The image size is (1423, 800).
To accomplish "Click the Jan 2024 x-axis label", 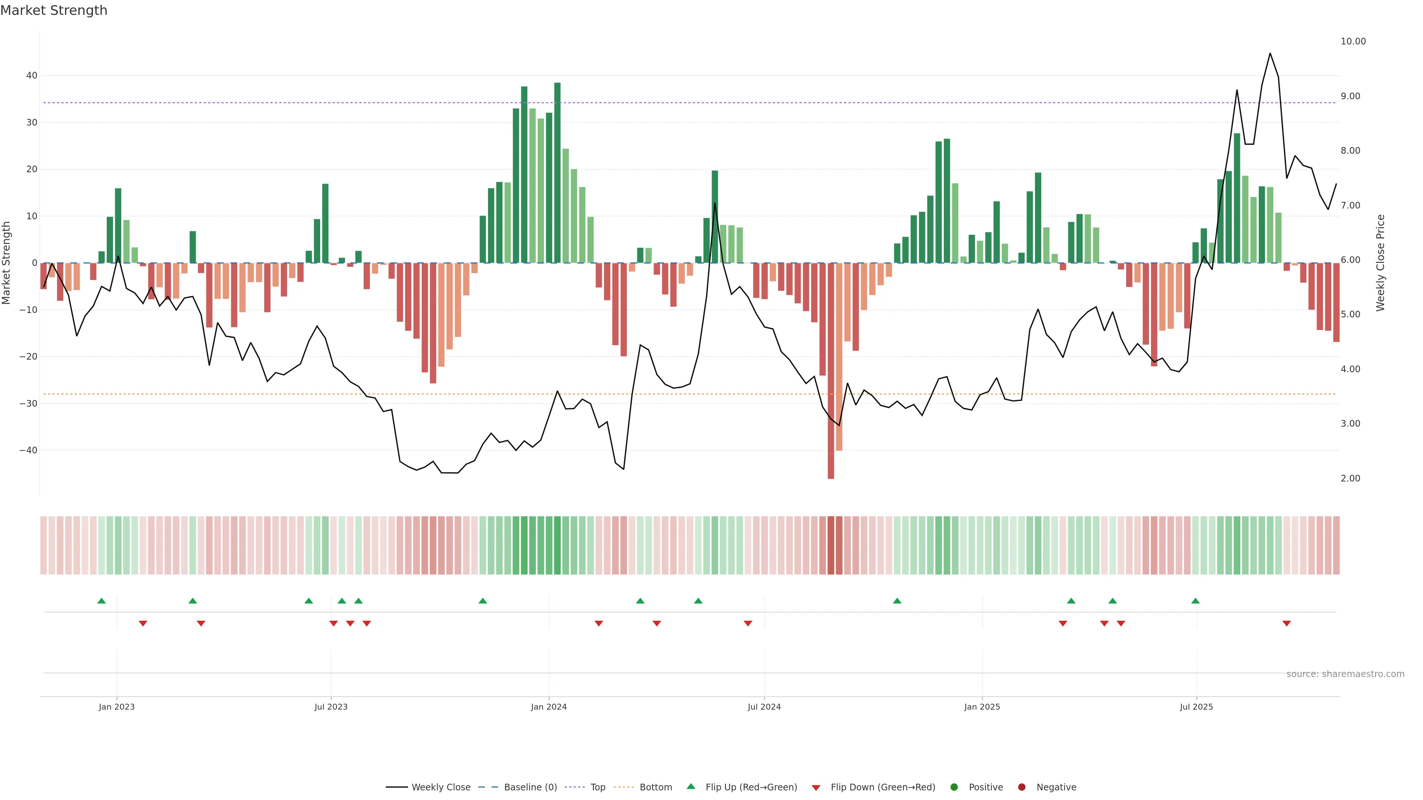I will [x=548, y=707].
